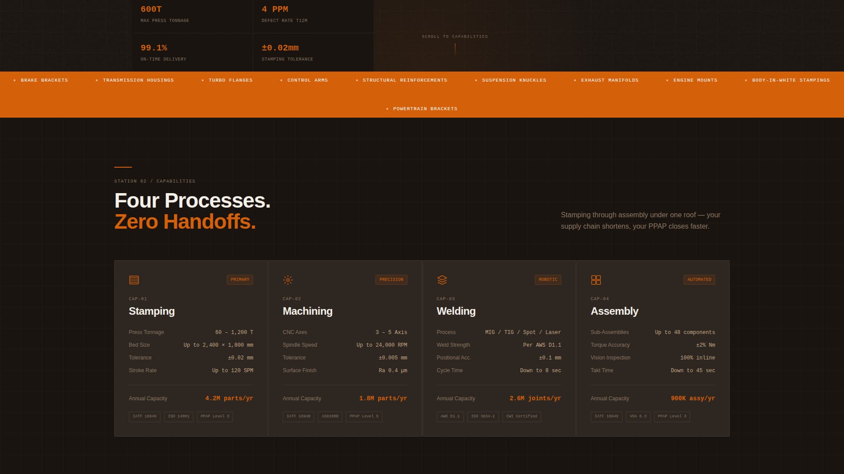Viewport: 844px width, 474px height.
Task: Click the ±0.02mm stamping tolerance stat
Action: (x=313, y=52)
